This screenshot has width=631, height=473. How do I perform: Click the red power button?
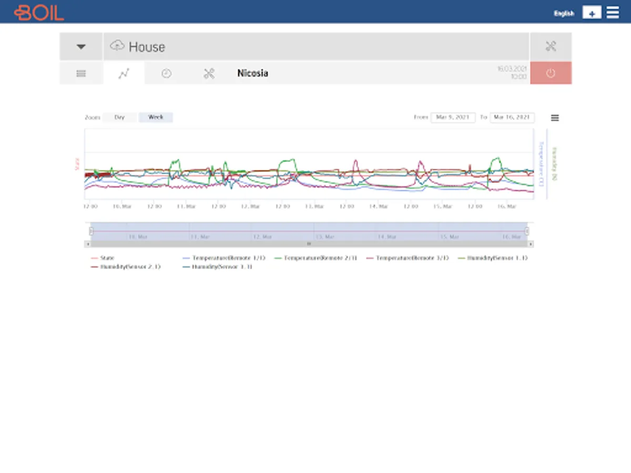click(x=551, y=73)
